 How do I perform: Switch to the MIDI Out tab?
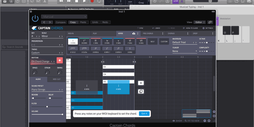57,79
